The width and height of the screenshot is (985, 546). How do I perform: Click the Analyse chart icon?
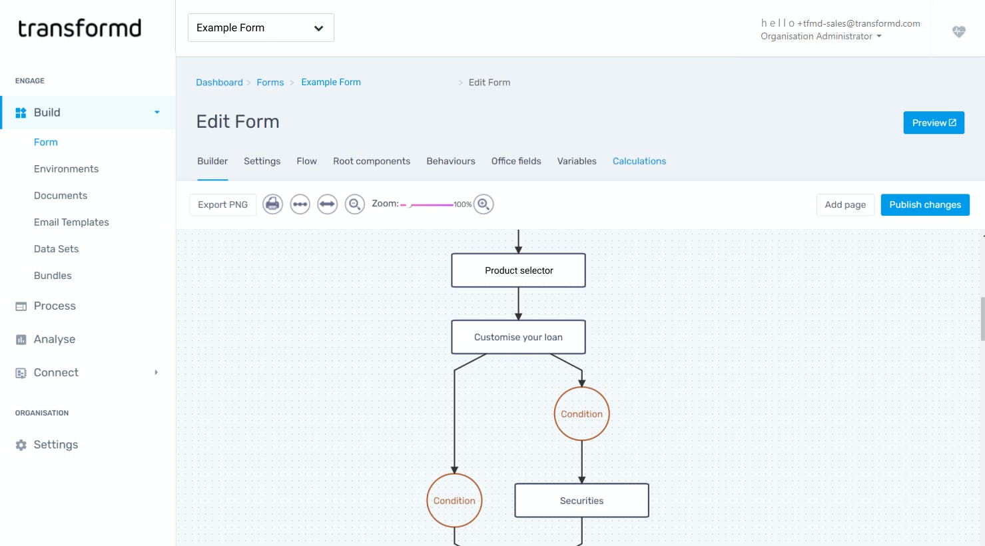tap(21, 340)
